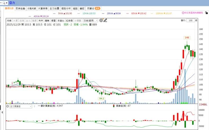Image resolution: width=209 pixels, height=130 pixels.
Task: Switch to 分點K線 tab
Action: (x=32, y=8)
